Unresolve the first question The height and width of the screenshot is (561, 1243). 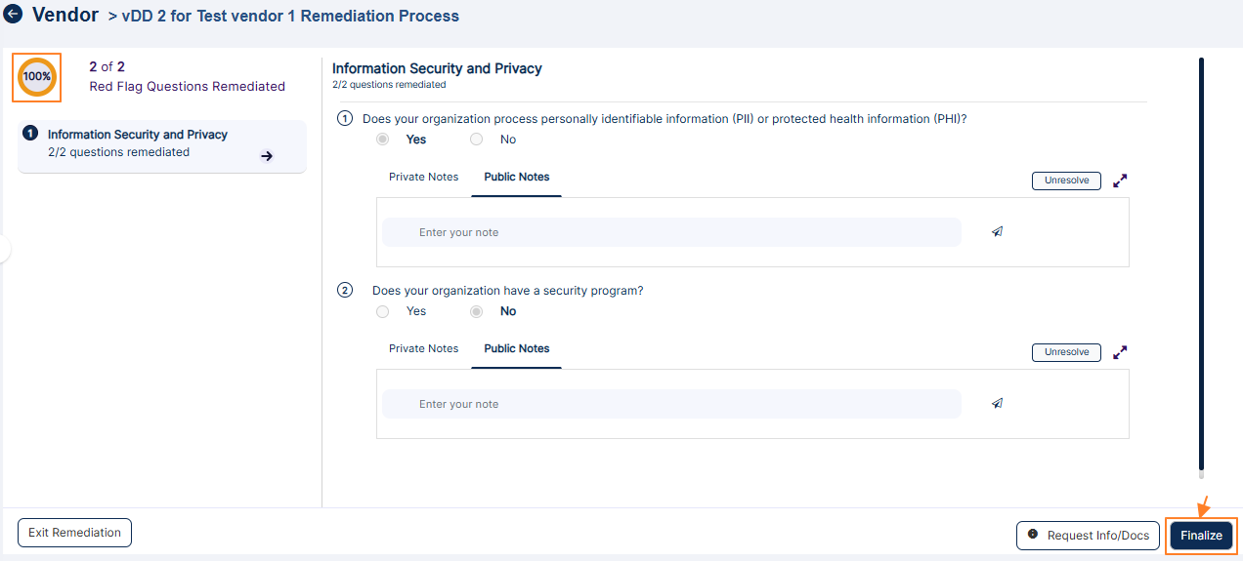pos(1066,180)
